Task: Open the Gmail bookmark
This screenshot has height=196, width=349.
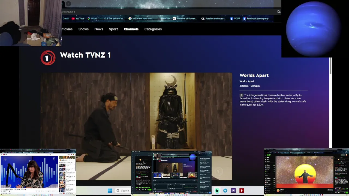Action: pyautogui.click(x=65, y=19)
